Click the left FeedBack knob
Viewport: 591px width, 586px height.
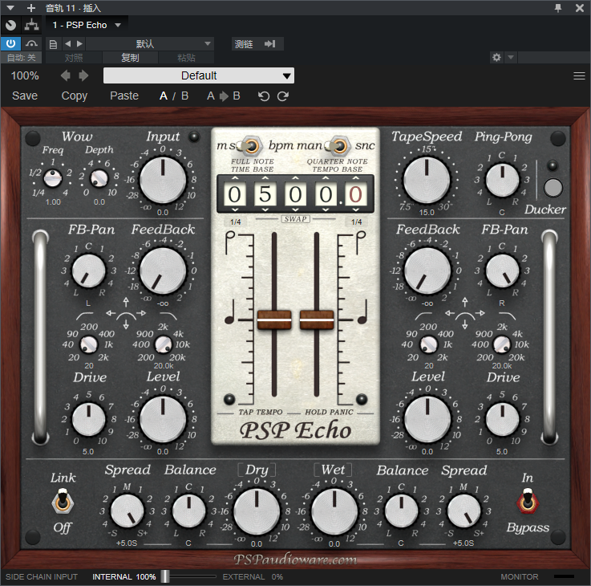[x=163, y=271]
